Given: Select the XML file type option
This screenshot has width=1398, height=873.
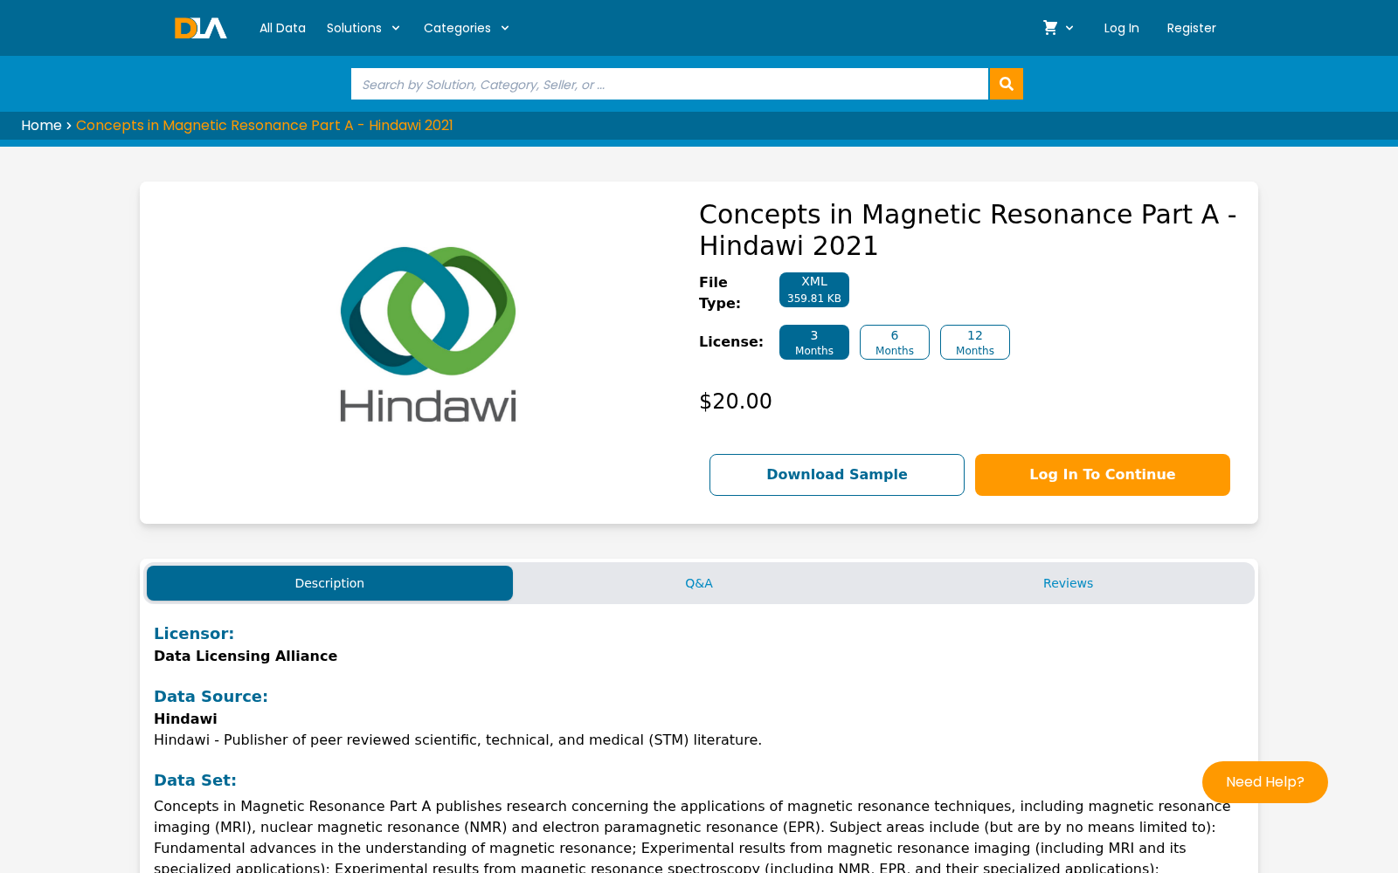Looking at the screenshot, I should (x=814, y=290).
